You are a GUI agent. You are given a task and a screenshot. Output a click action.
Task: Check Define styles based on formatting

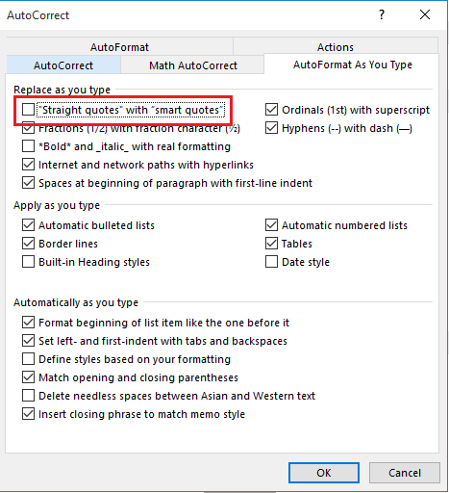pos(28,359)
